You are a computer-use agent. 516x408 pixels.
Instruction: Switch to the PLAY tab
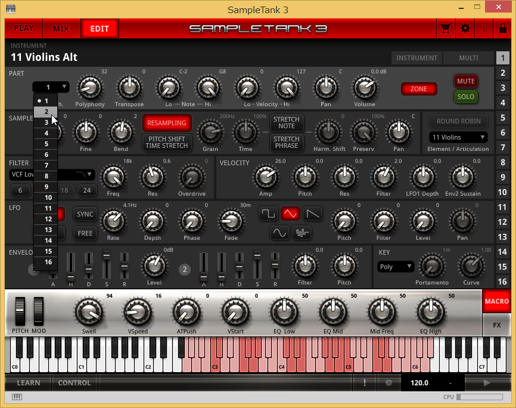[24, 29]
